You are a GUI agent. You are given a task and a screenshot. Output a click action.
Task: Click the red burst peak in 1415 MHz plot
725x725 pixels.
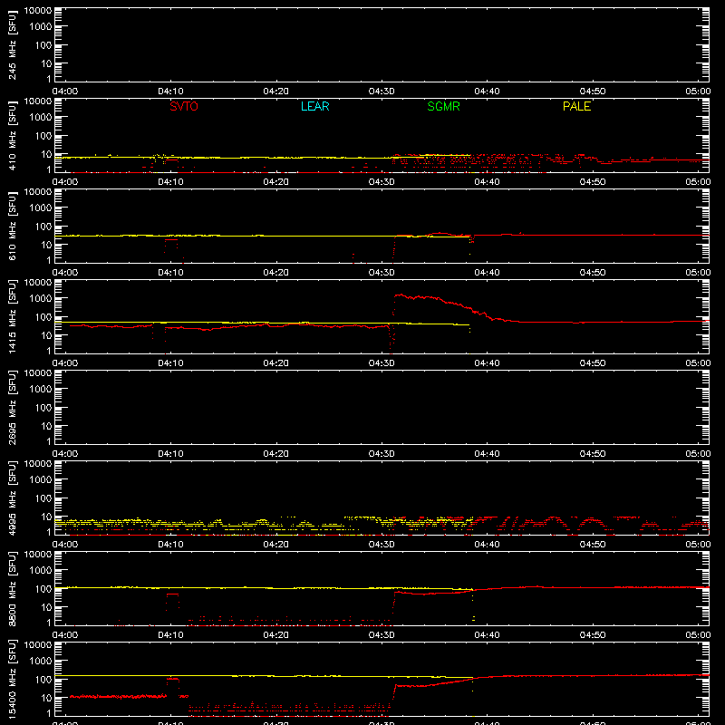(x=400, y=295)
